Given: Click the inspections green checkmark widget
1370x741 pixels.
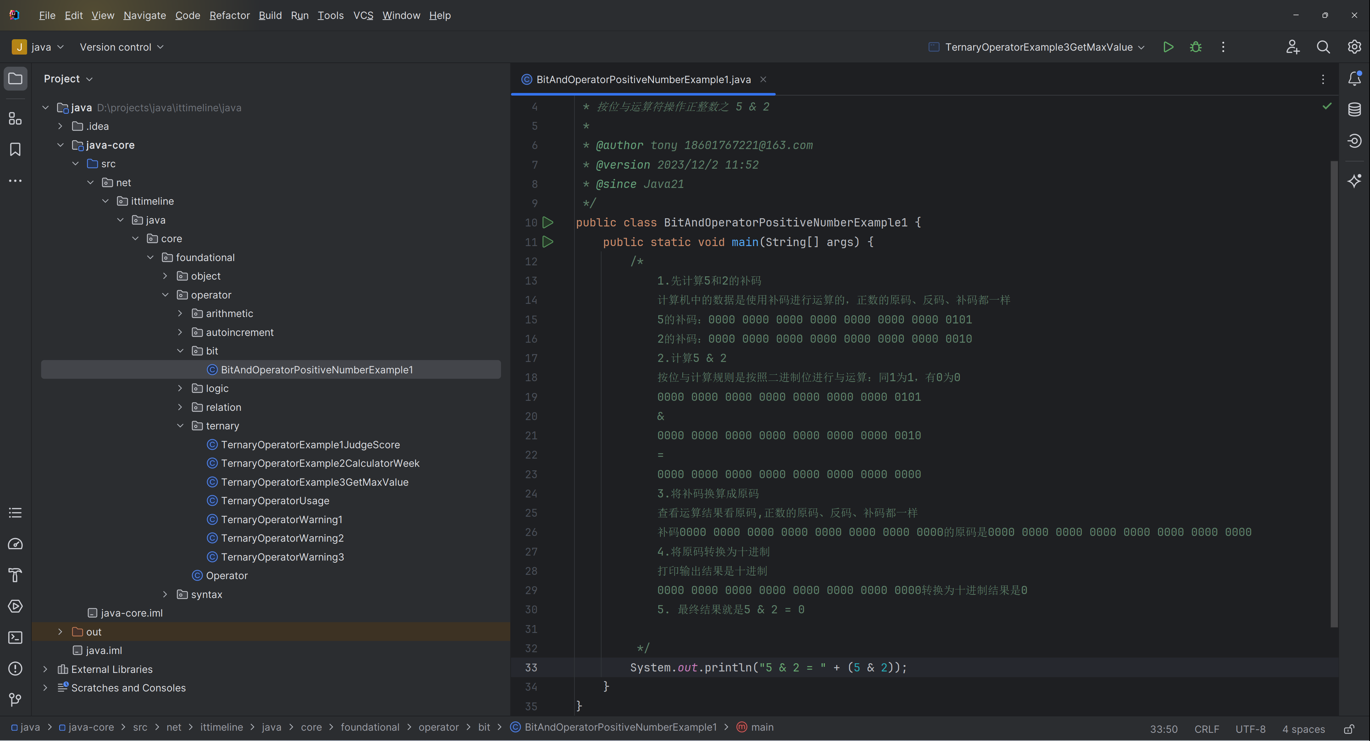Looking at the screenshot, I should [x=1327, y=106].
